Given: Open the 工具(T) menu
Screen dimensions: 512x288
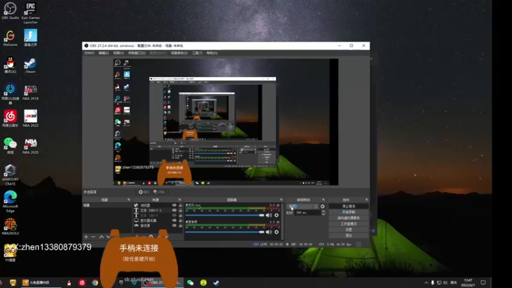Looking at the screenshot, I should [x=197, y=53].
